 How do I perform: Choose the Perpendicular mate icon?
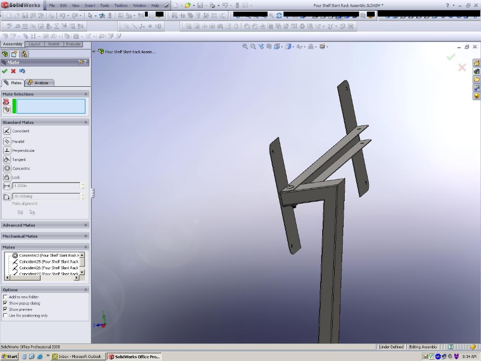[x=7, y=150]
